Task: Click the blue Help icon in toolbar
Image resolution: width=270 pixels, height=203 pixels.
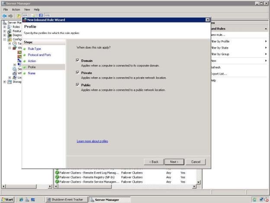Action: coord(41,16)
